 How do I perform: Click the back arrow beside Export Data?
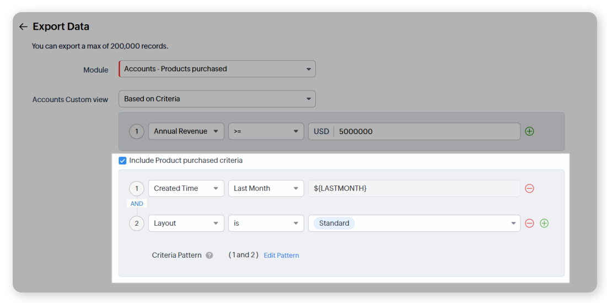click(x=23, y=26)
